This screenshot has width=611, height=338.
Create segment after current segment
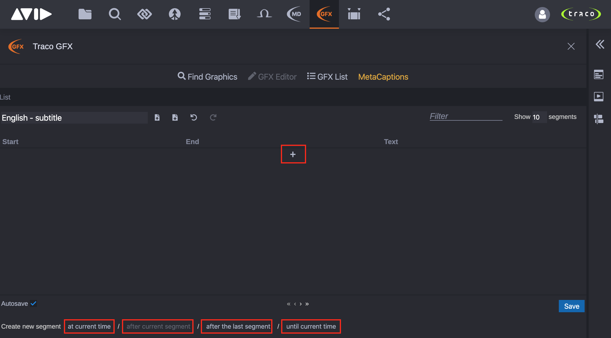(158, 326)
